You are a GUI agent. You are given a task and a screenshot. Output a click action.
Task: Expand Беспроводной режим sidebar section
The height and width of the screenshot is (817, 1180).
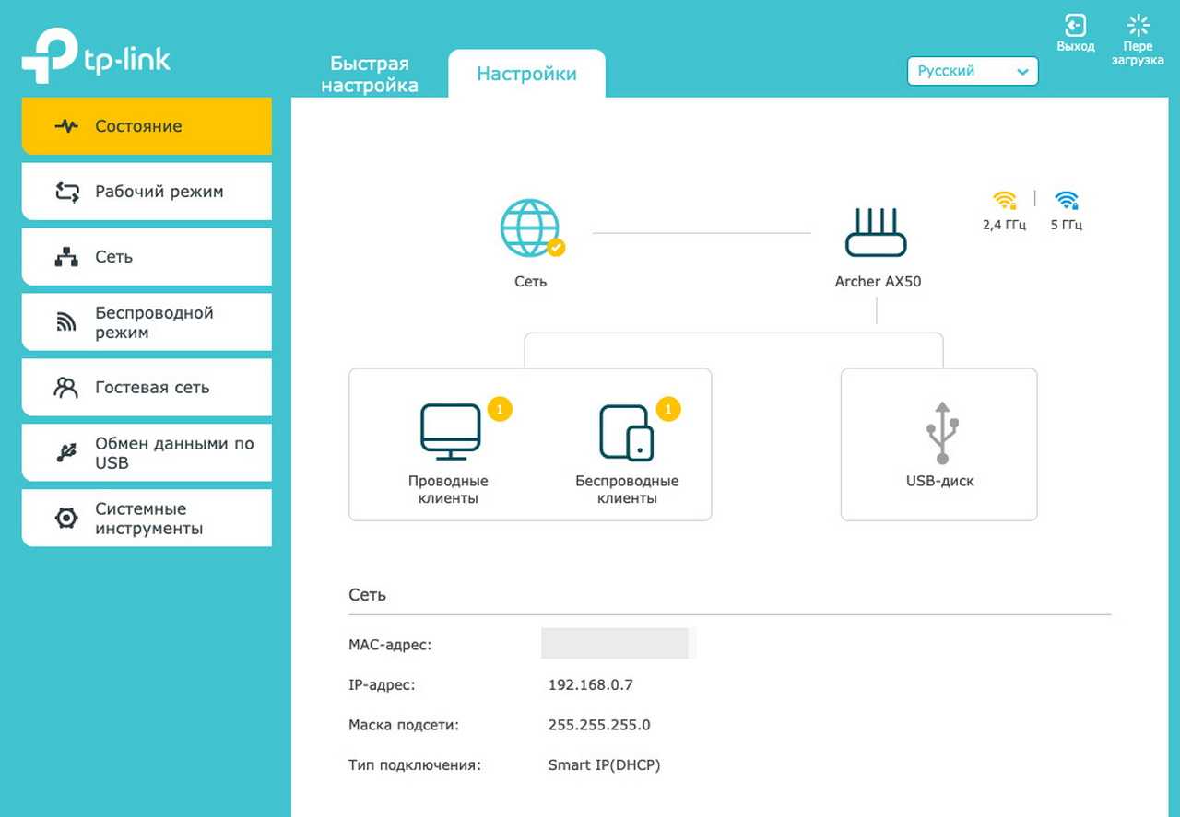(147, 322)
